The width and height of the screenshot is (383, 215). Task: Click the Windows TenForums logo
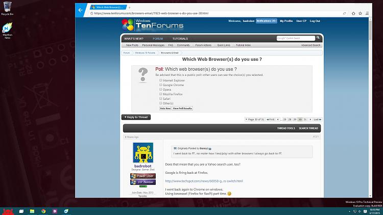click(153, 25)
